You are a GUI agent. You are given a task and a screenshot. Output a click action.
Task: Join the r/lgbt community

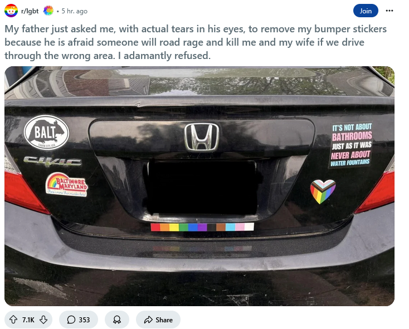coord(366,11)
